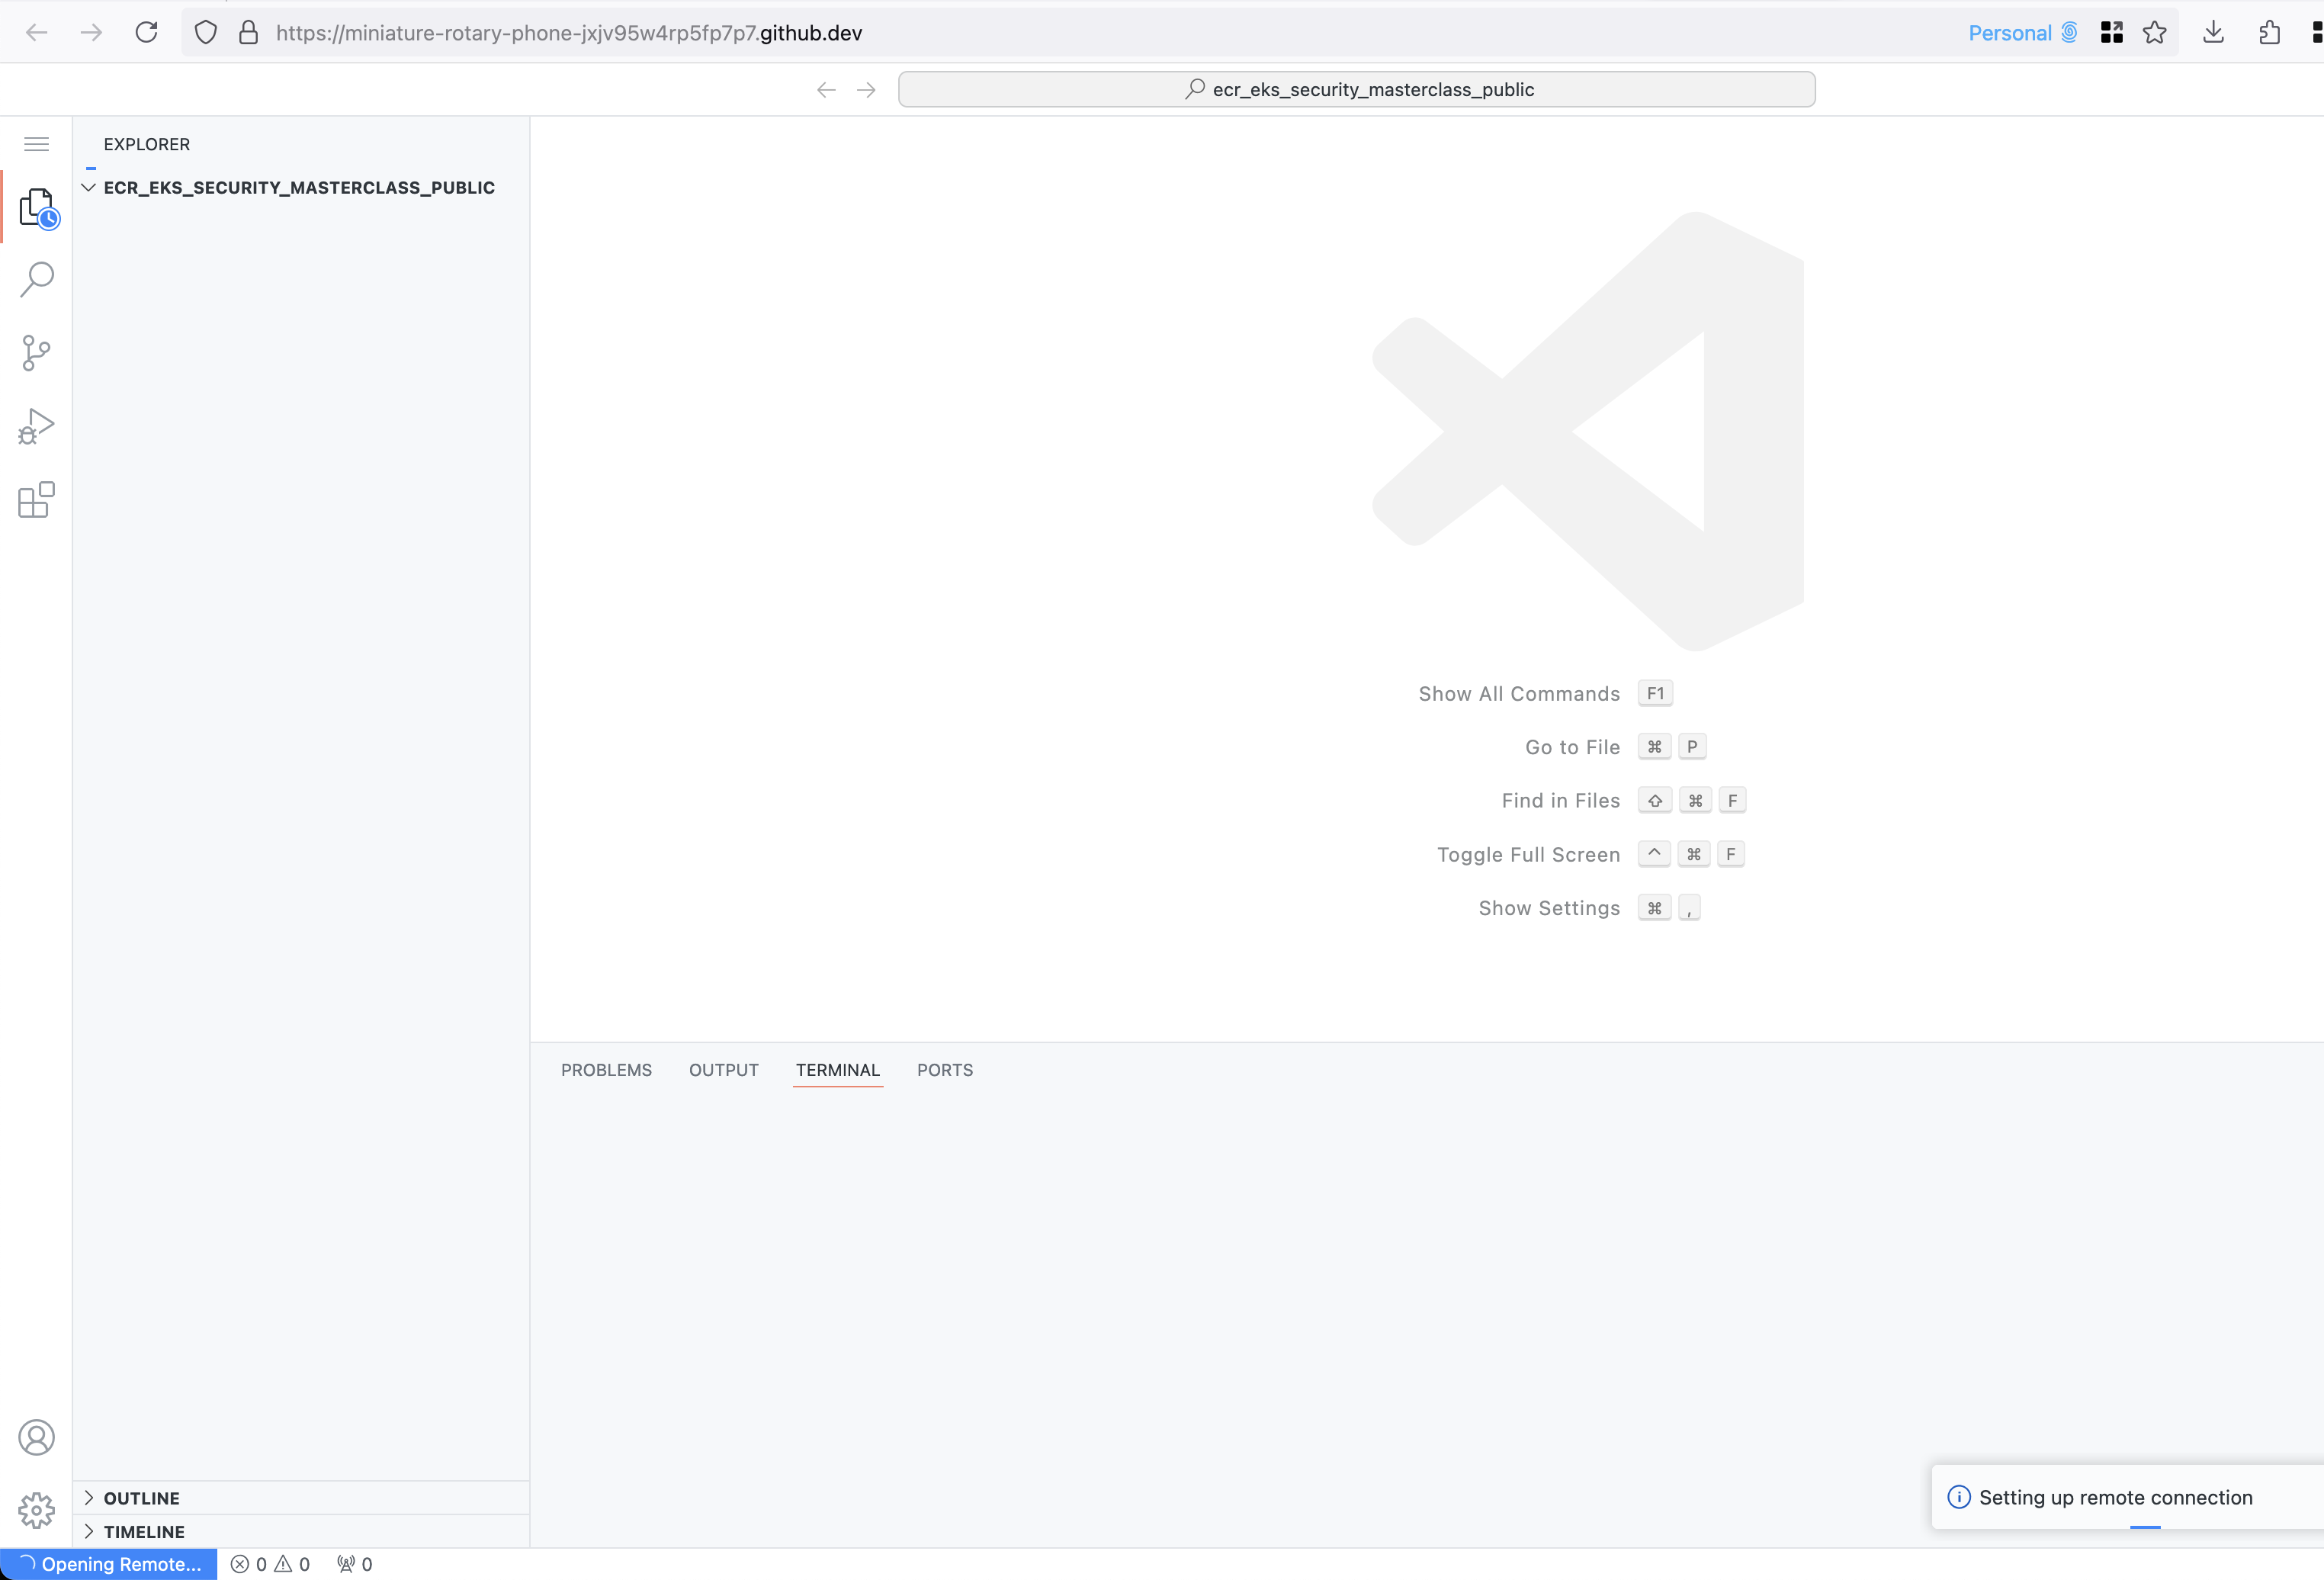Open the Search view in activity bar

click(x=37, y=279)
